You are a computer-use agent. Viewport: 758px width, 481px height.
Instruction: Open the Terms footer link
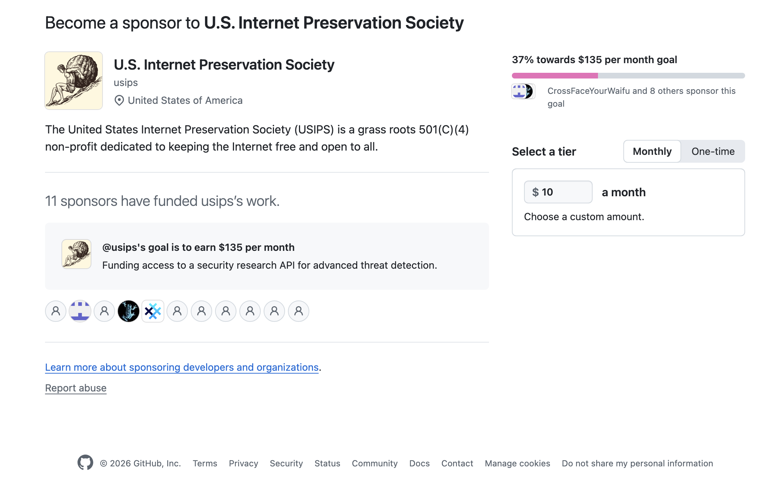[x=205, y=463]
